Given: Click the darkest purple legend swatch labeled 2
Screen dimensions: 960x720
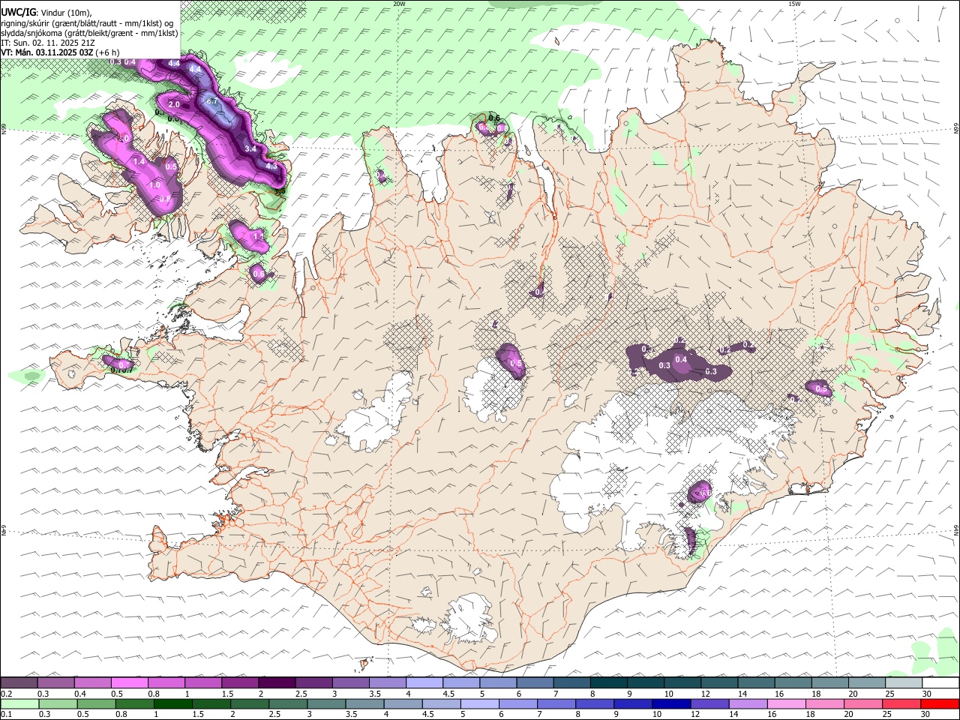Looking at the screenshot, I should [276, 682].
